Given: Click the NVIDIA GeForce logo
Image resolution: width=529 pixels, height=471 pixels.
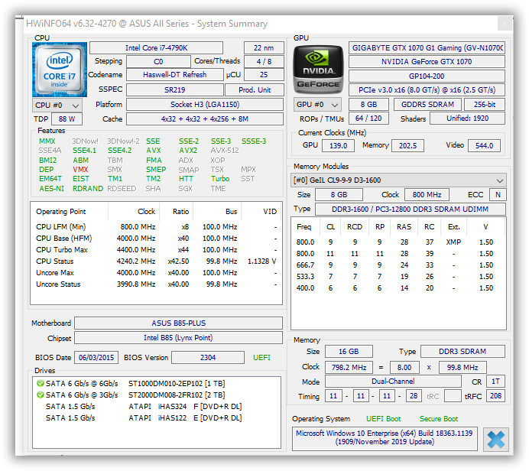Looking at the screenshot, I should pos(318,70).
